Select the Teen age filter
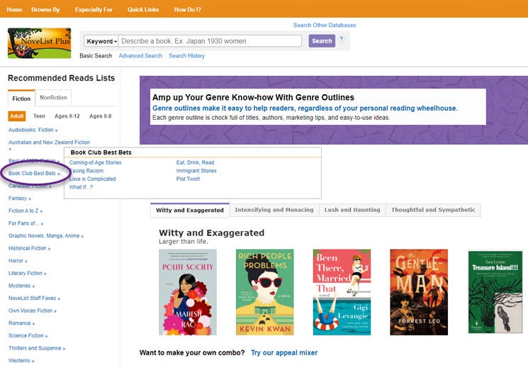Image resolution: width=528 pixels, height=368 pixels. tap(39, 116)
